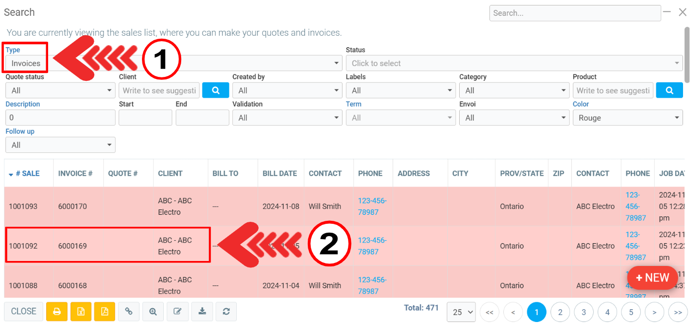Click the red + NEW button
Screen dimensions: 690x324
tap(652, 278)
